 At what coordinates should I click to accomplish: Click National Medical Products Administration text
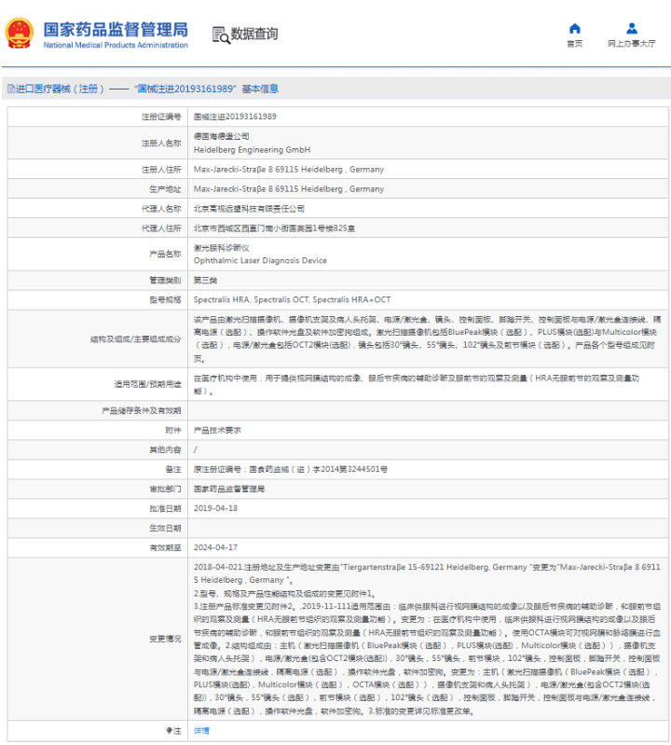116,45
